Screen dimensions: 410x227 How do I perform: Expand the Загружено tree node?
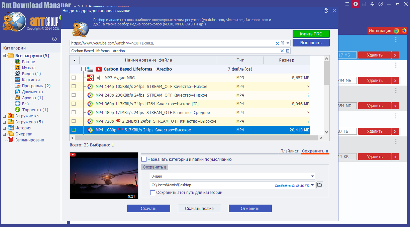[x=4, y=122]
